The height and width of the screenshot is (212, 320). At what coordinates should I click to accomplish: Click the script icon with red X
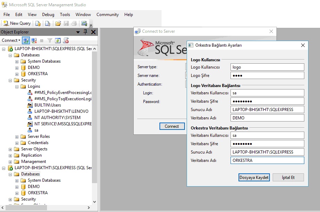pos(66,40)
